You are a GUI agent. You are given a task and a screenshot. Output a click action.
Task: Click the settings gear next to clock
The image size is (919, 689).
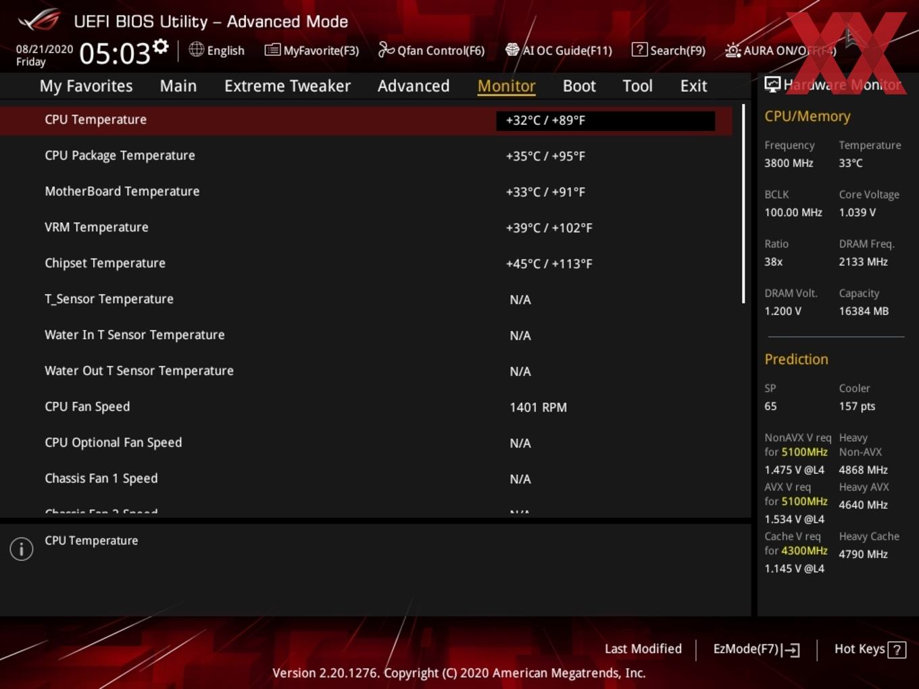(x=161, y=46)
